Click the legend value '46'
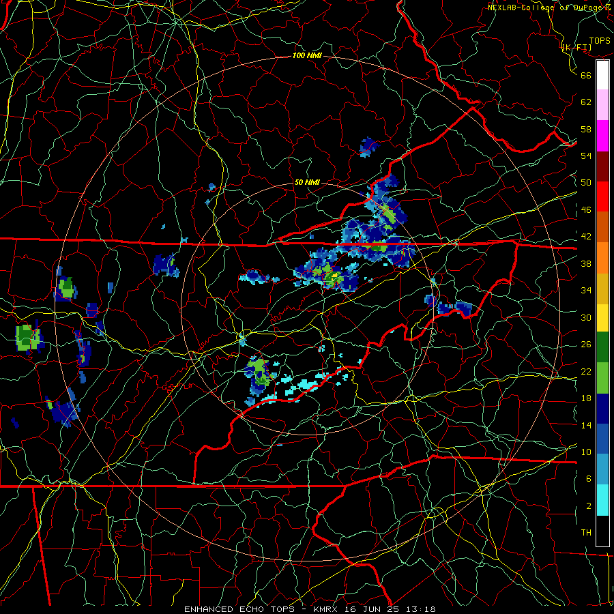 pyautogui.click(x=586, y=210)
